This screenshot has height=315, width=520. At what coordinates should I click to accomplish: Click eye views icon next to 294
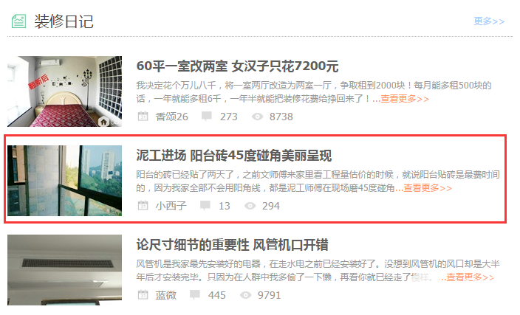(250, 206)
